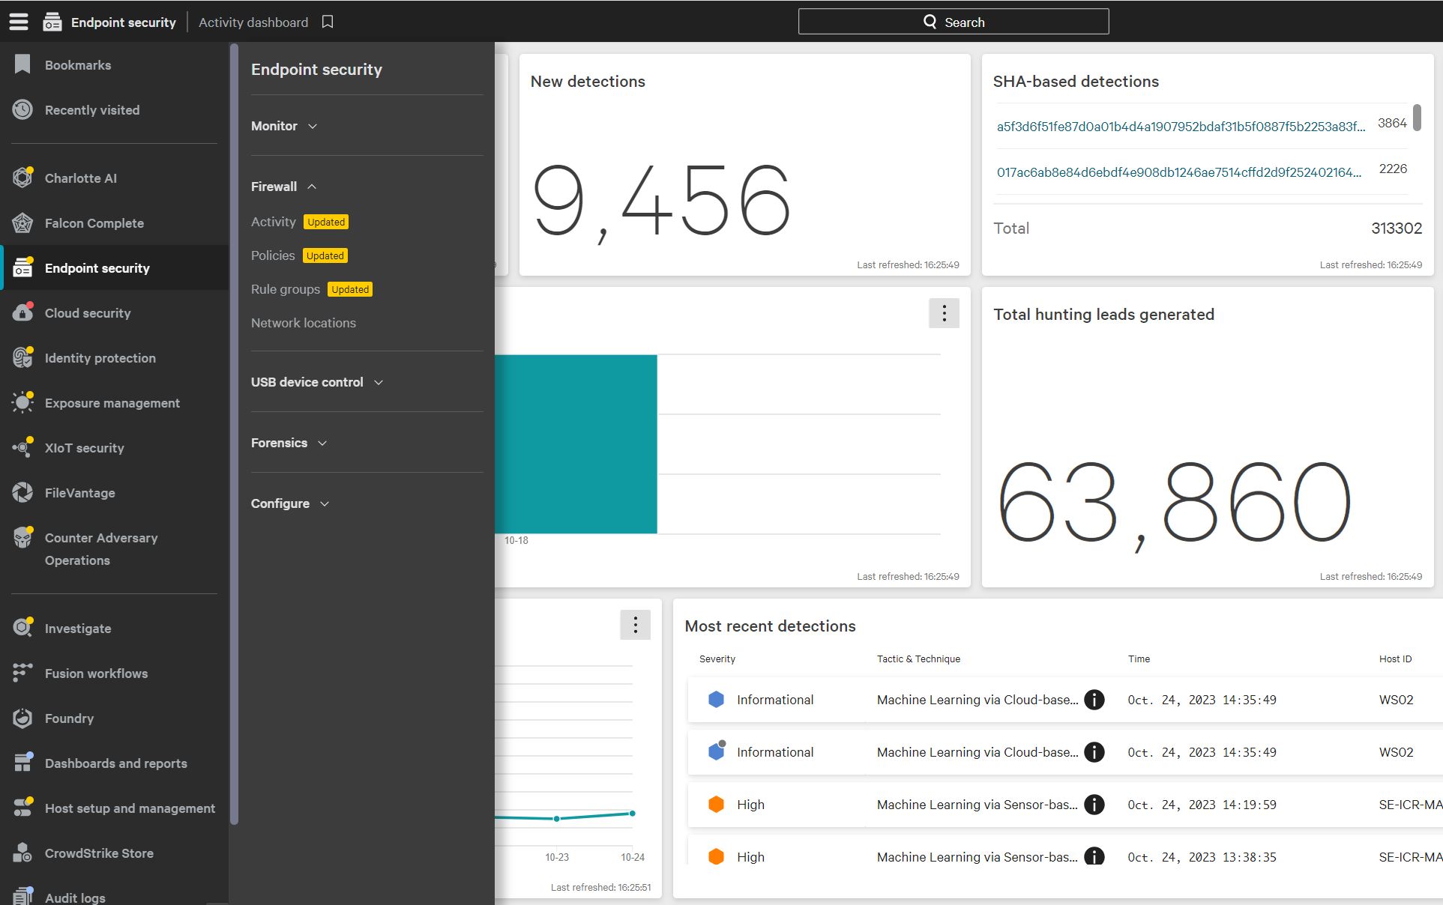
Task: Open SHA hash starting 017ac6ab8e84
Action: (1179, 172)
